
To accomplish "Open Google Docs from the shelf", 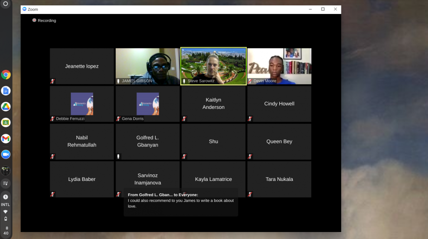I will 6,91.
